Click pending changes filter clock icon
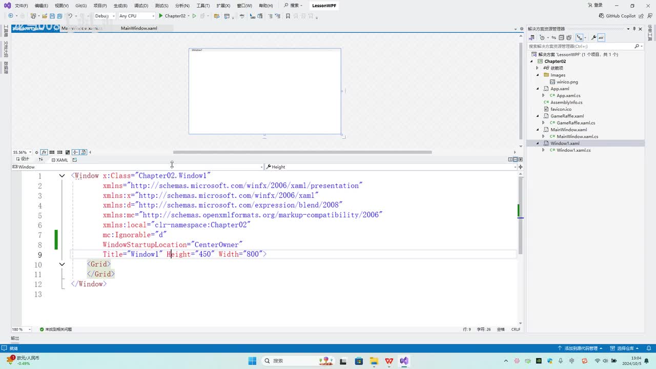This screenshot has width=656, height=369. coord(542,37)
